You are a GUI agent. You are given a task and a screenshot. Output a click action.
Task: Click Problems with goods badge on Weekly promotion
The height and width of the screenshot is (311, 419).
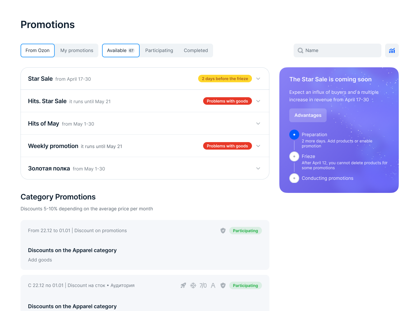pyautogui.click(x=227, y=146)
